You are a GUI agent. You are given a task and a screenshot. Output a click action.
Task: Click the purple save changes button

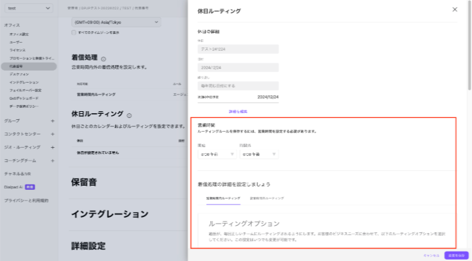pos(456,256)
